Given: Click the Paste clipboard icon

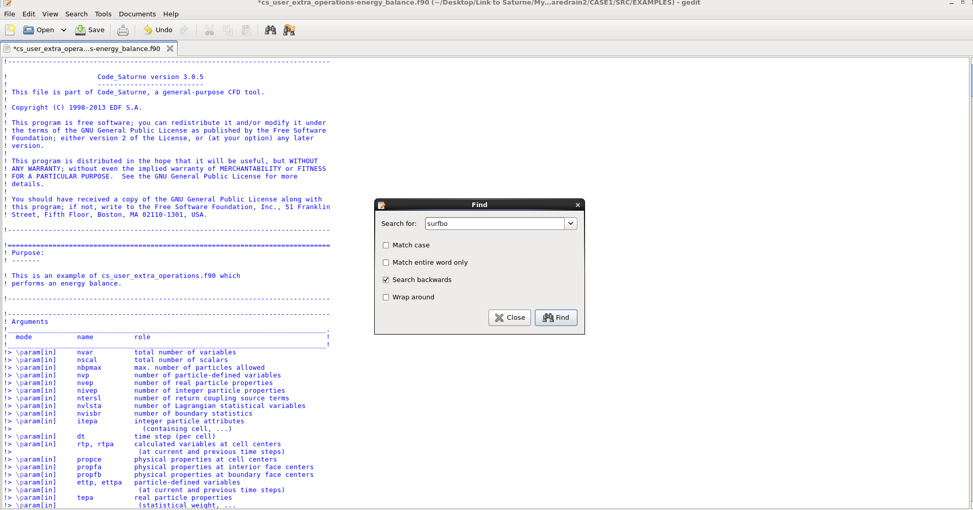Looking at the screenshot, I should pyautogui.click(x=247, y=31).
